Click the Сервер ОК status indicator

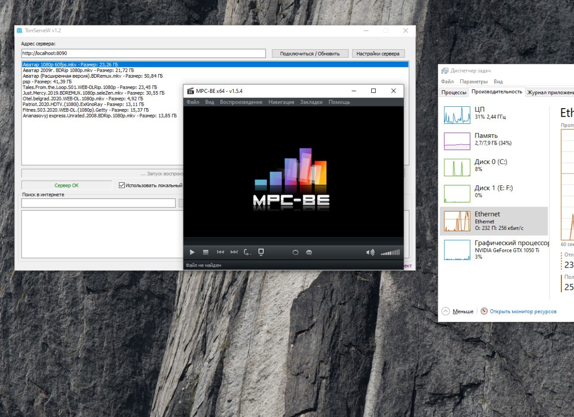coord(67,185)
